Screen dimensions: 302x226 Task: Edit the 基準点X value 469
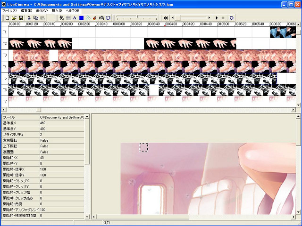tap(62, 123)
